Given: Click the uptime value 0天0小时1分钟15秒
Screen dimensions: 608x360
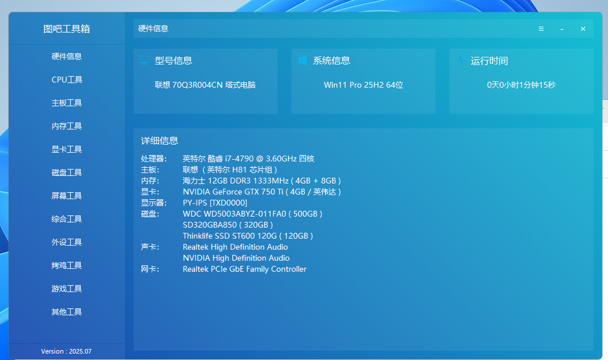Looking at the screenshot, I should tap(521, 85).
